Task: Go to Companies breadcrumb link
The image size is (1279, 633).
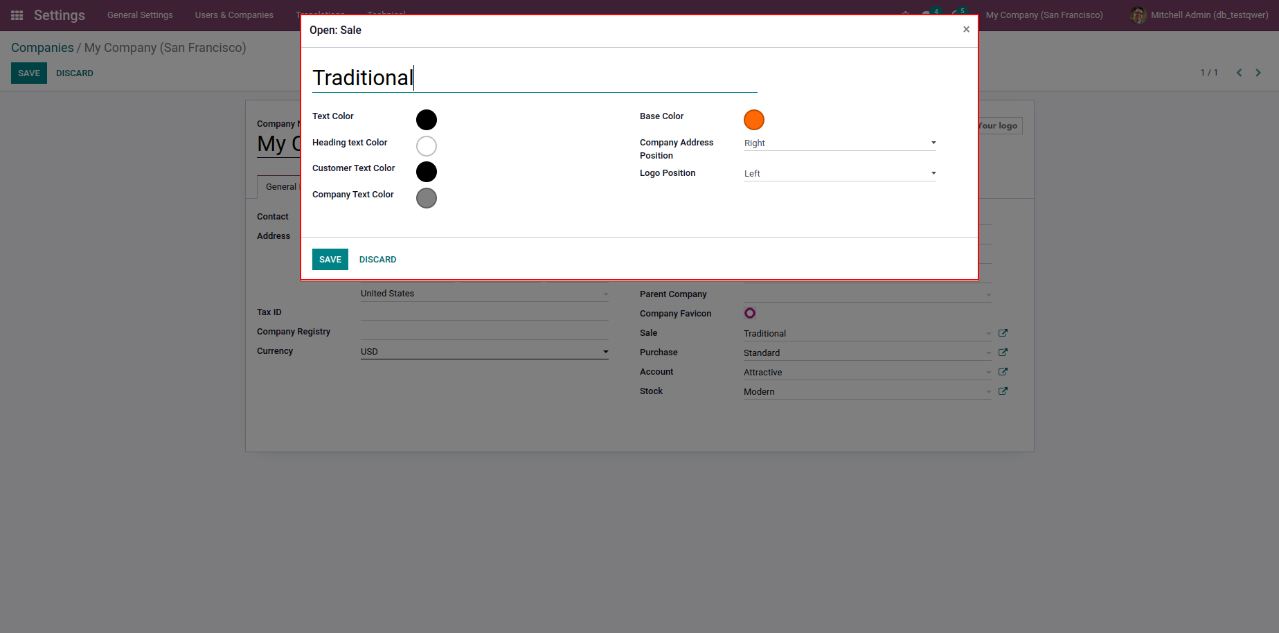Action: 42,48
